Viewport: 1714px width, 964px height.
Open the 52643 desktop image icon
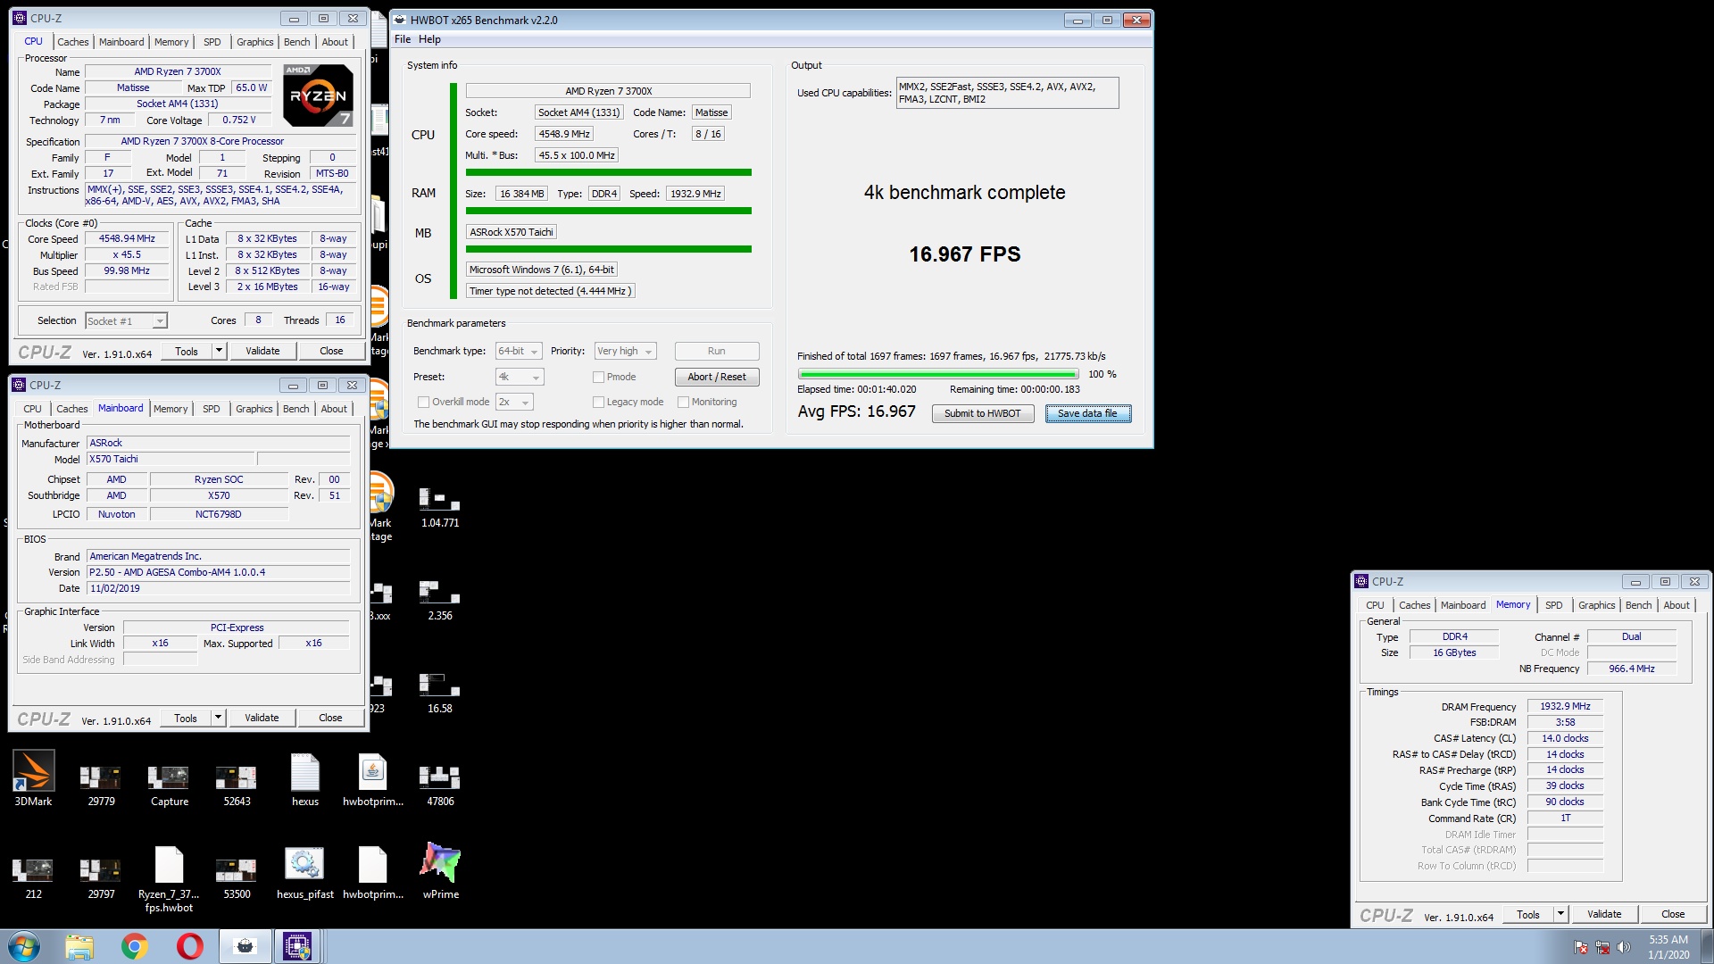237,779
